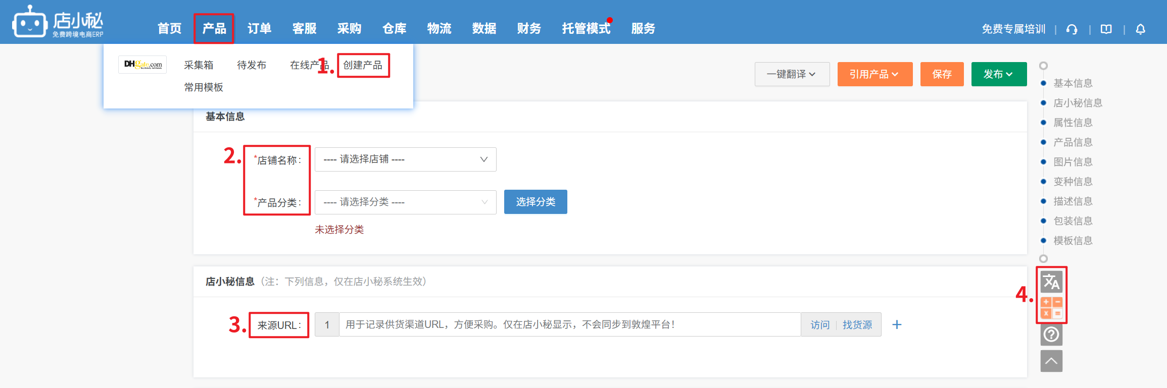Expand the 一键翻译 dropdown button
This screenshot has height=388, width=1167.
click(792, 74)
